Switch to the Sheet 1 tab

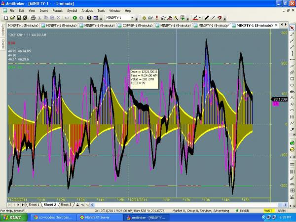[x=34, y=205]
